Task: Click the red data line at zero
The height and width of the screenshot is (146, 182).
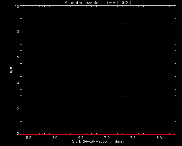Action: pyautogui.click(x=98, y=134)
